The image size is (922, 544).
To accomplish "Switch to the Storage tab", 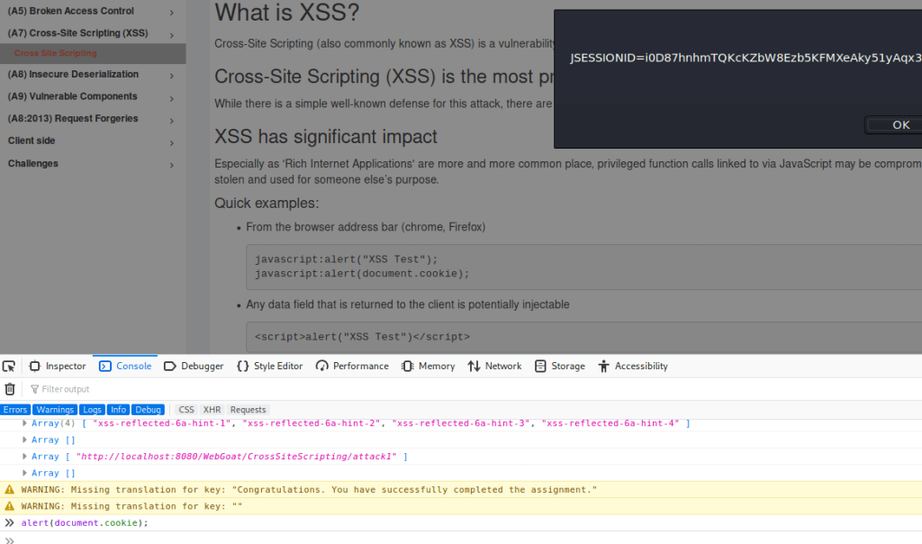I will [559, 367].
